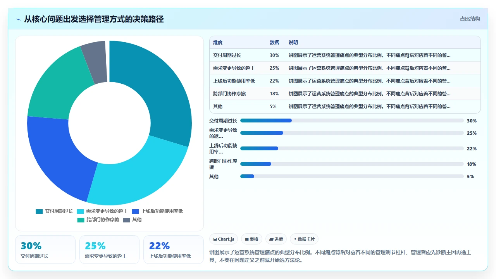Toggle 需求变更导致的返工 legend swatch
The height and width of the screenshot is (279, 496).
click(81, 211)
